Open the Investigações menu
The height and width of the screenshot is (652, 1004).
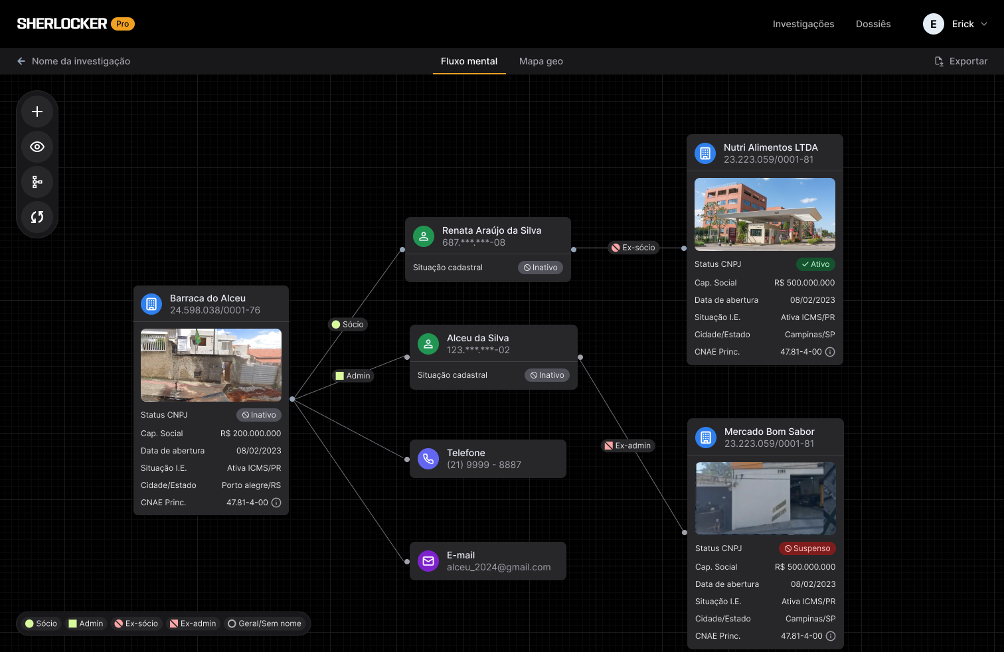click(803, 24)
